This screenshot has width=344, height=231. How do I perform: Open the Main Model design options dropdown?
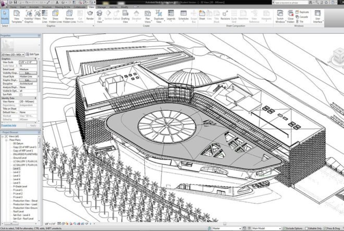(x=266, y=228)
